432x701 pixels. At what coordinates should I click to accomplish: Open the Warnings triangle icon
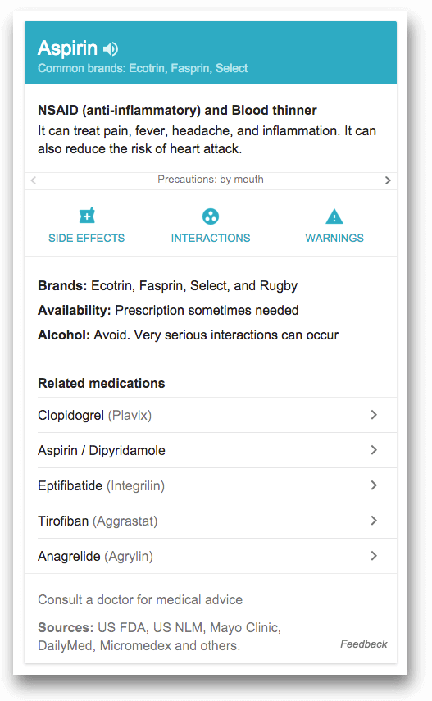(334, 216)
